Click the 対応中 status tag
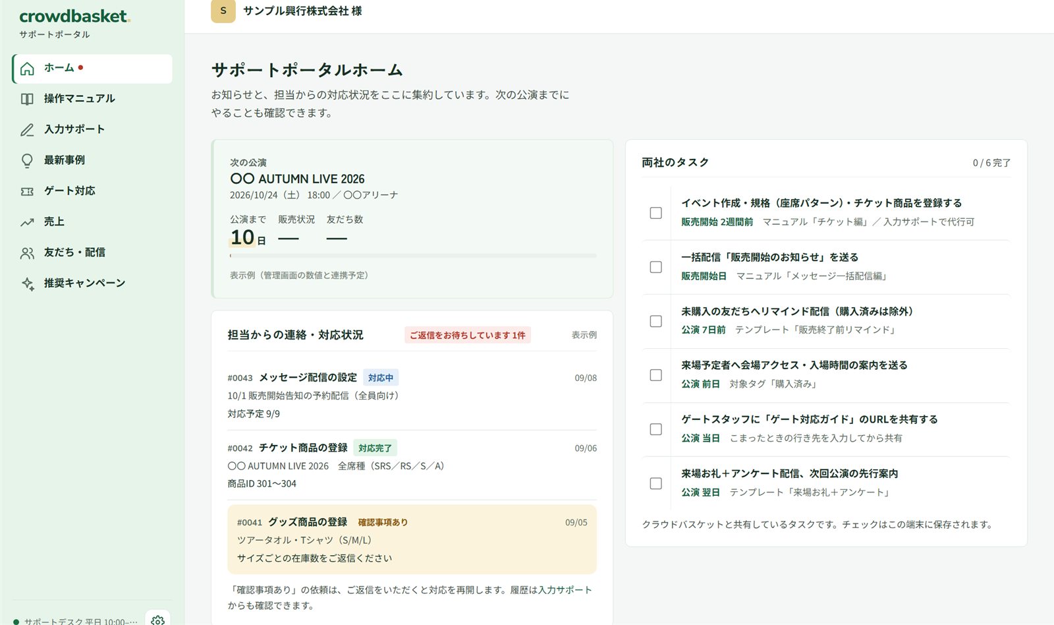Image resolution: width=1054 pixels, height=625 pixels. click(x=381, y=378)
